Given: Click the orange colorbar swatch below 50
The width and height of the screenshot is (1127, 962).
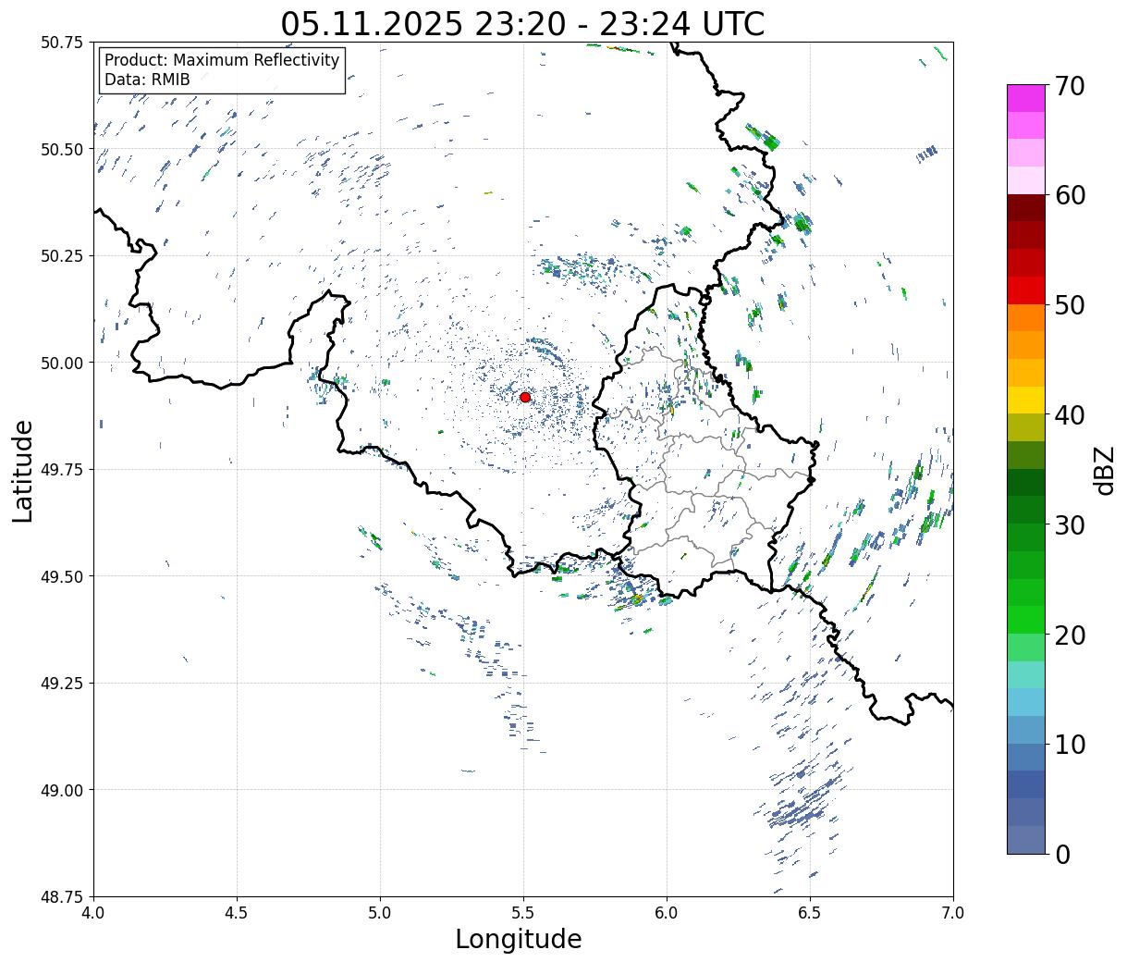Looking at the screenshot, I should pyautogui.click(x=1026, y=318).
